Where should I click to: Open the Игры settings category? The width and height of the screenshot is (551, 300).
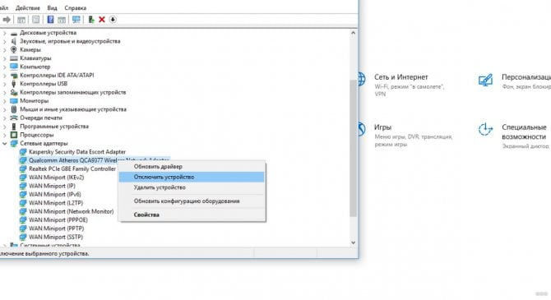tap(382, 127)
